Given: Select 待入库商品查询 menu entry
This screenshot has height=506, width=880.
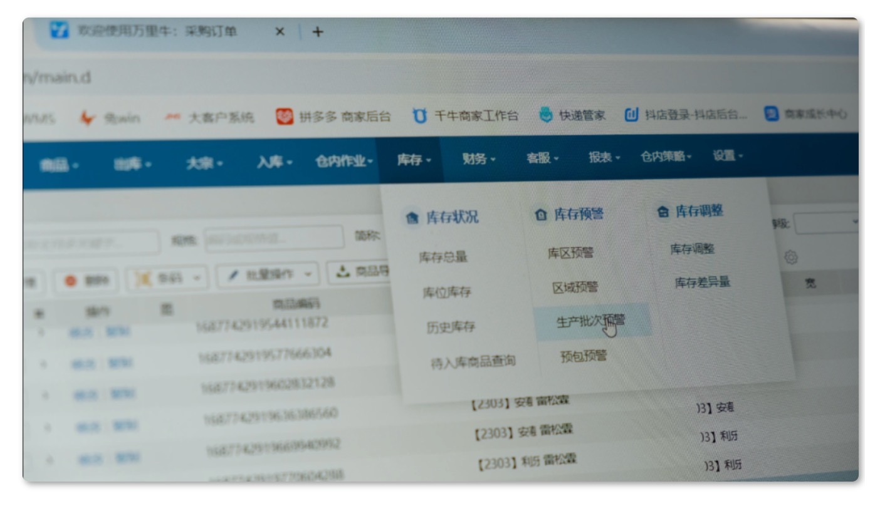Looking at the screenshot, I should tap(473, 361).
